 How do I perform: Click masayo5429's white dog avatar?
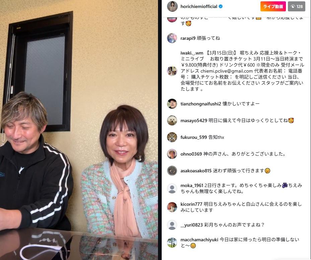click(x=172, y=120)
